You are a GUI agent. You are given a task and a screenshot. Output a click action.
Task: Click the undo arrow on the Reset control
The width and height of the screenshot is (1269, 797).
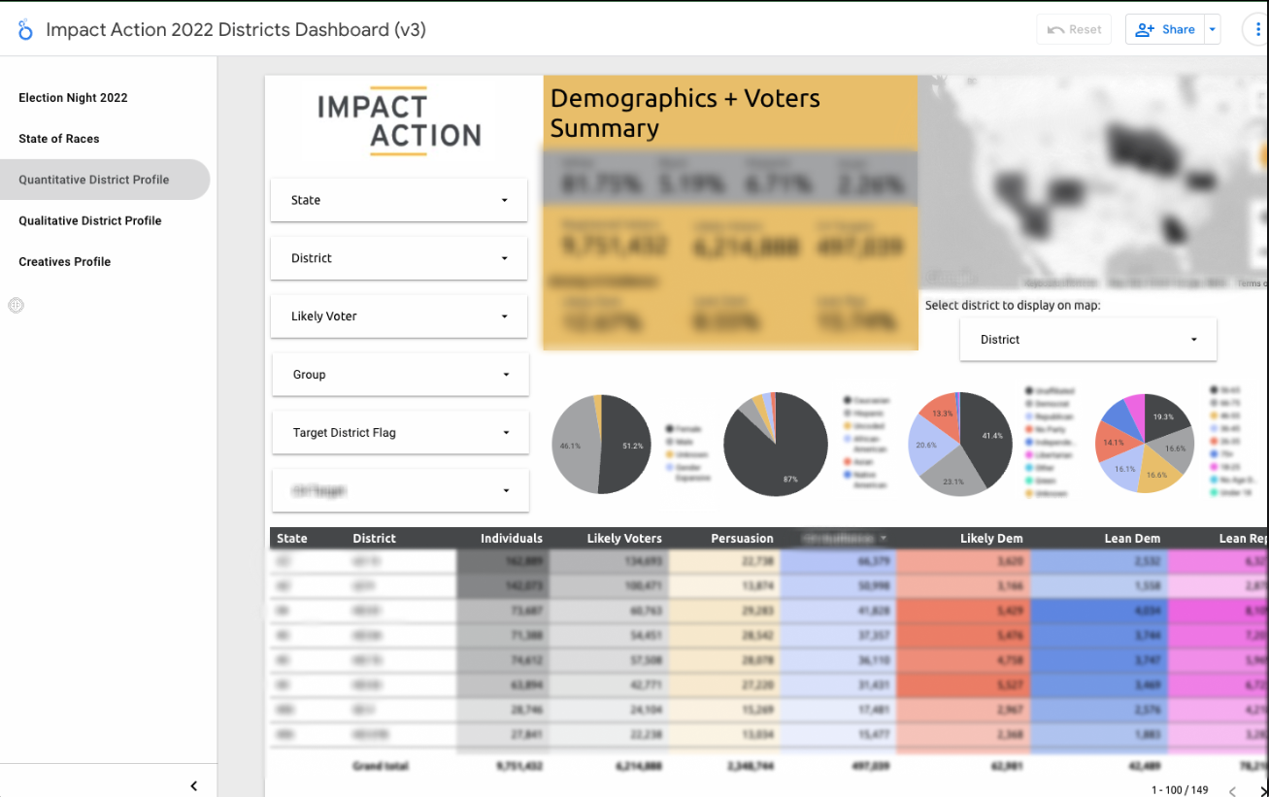[1057, 29]
